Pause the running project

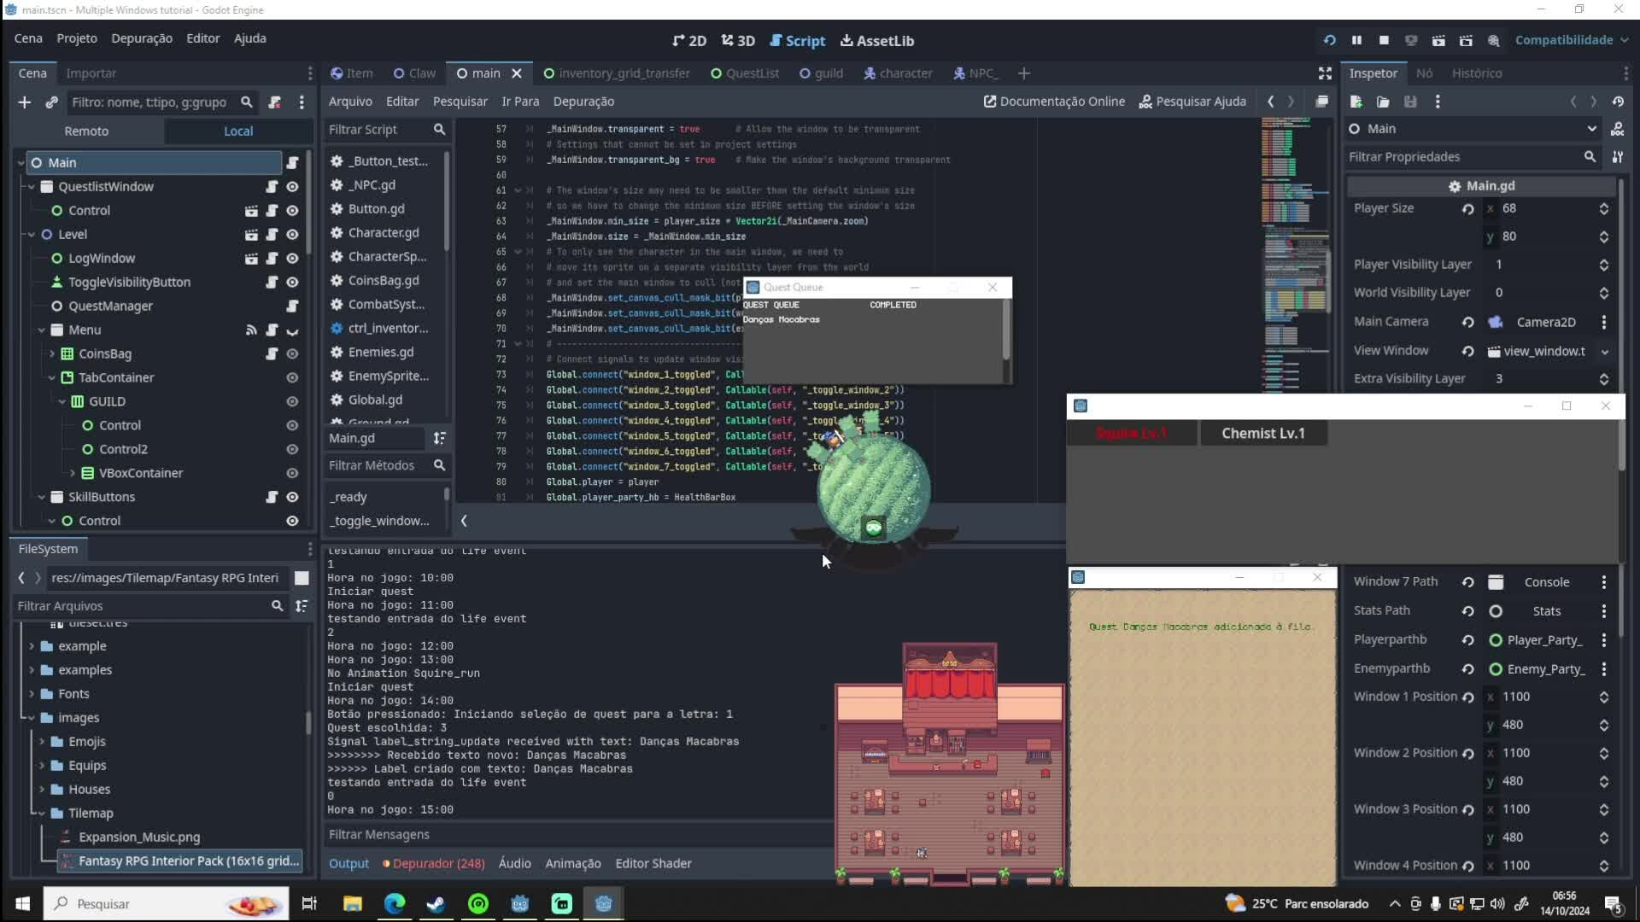(1356, 40)
